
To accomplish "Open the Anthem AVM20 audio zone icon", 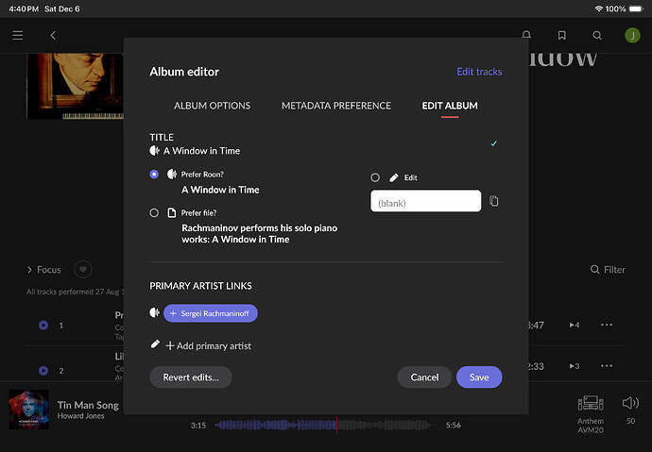I will (x=591, y=403).
